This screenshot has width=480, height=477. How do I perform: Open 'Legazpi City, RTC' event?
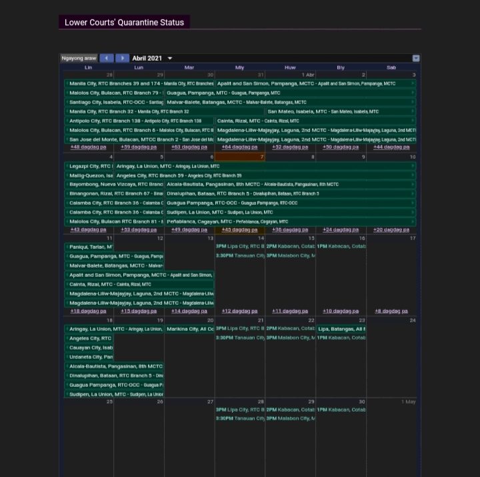89,166
